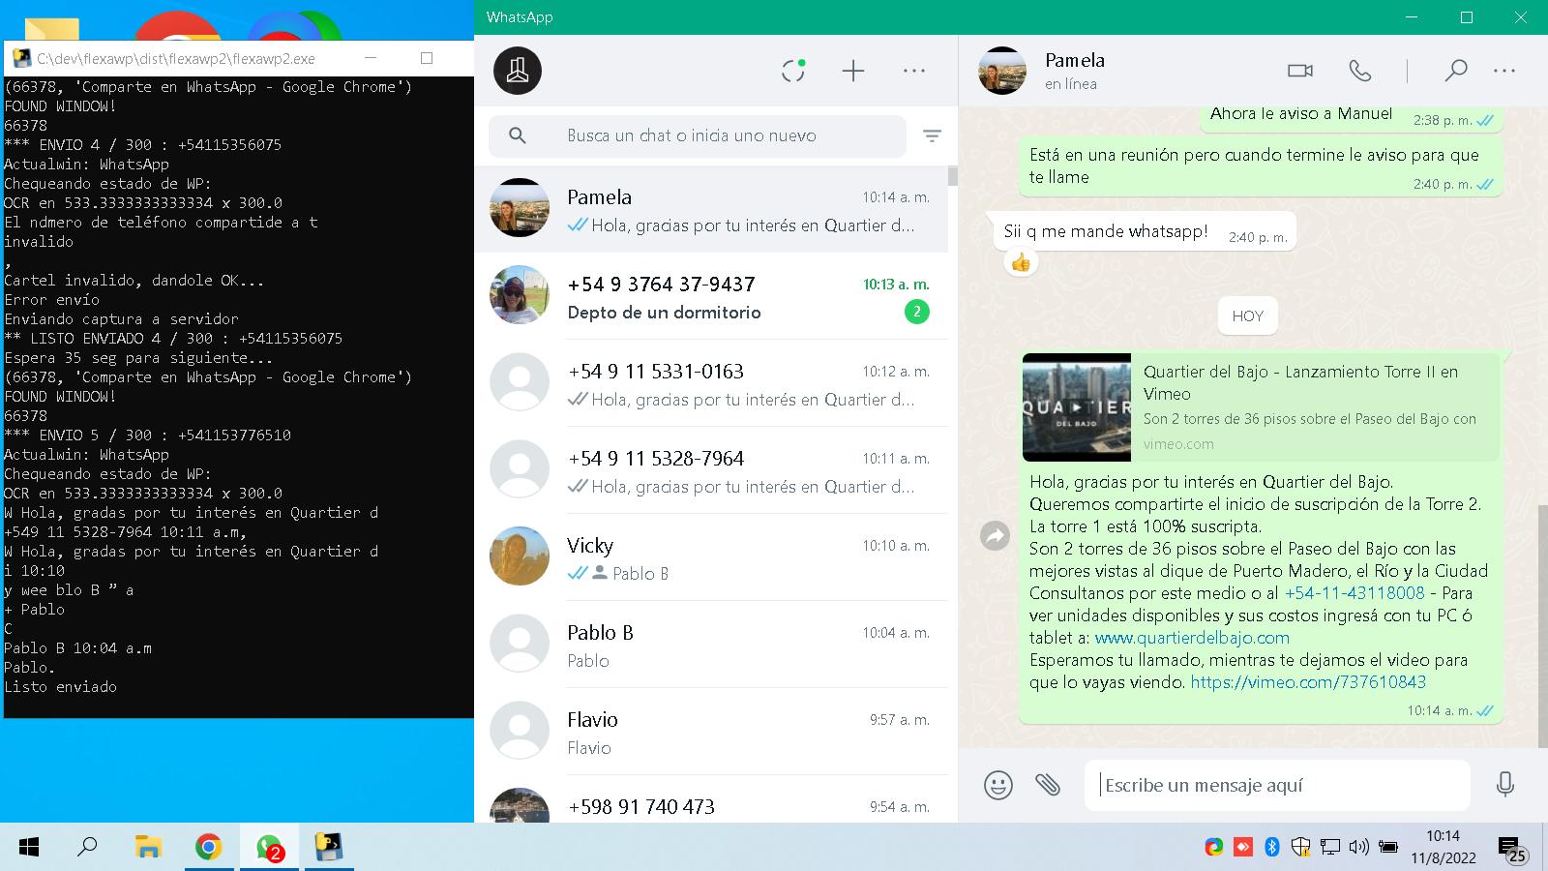
Task: Click the Chrome tray icon
Action: [x=1214, y=848]
